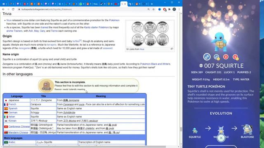The image size is (264, 148).
Task: Open the Italian language link
Action: 12,117
